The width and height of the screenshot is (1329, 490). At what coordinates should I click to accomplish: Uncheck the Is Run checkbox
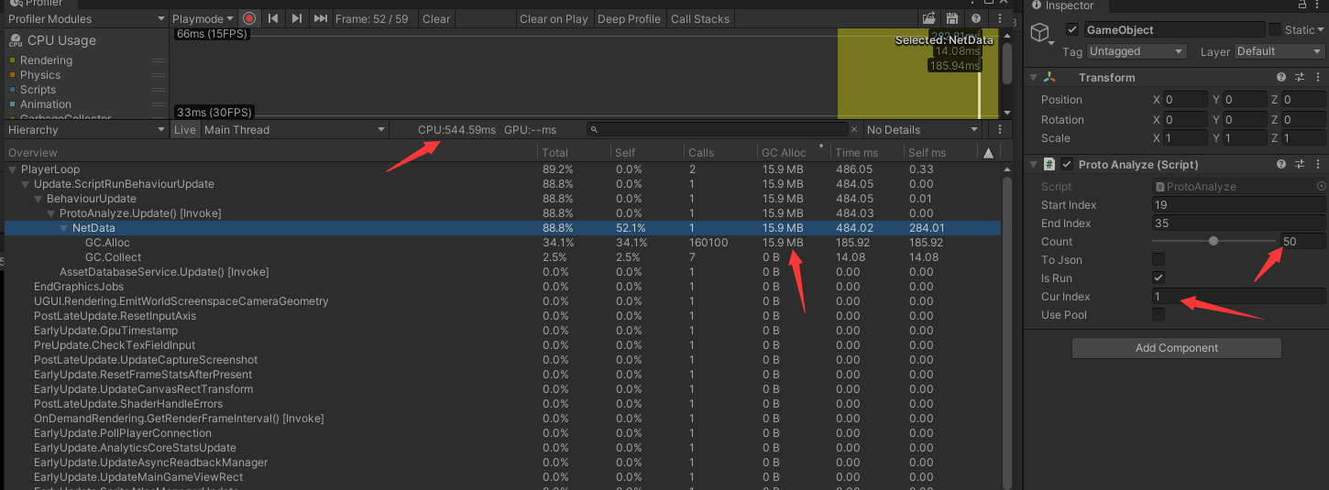(1159, 278)
